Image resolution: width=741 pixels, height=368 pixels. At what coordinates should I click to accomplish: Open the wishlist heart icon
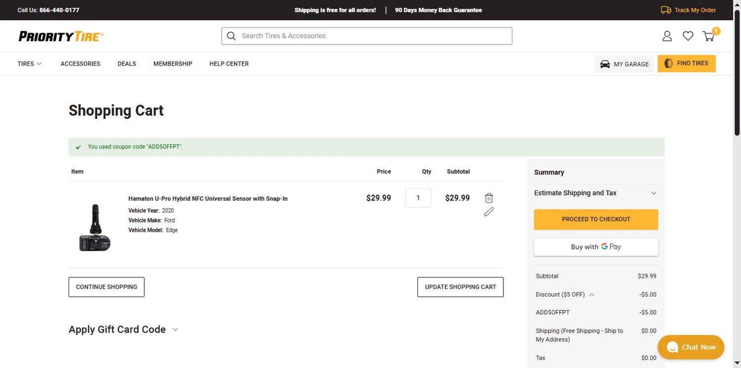click(688, 36)
